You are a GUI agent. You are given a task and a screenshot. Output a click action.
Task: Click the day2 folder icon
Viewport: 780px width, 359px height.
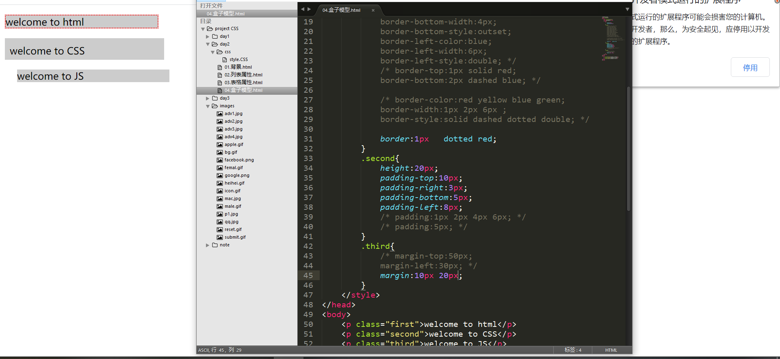tap(215, 44)
